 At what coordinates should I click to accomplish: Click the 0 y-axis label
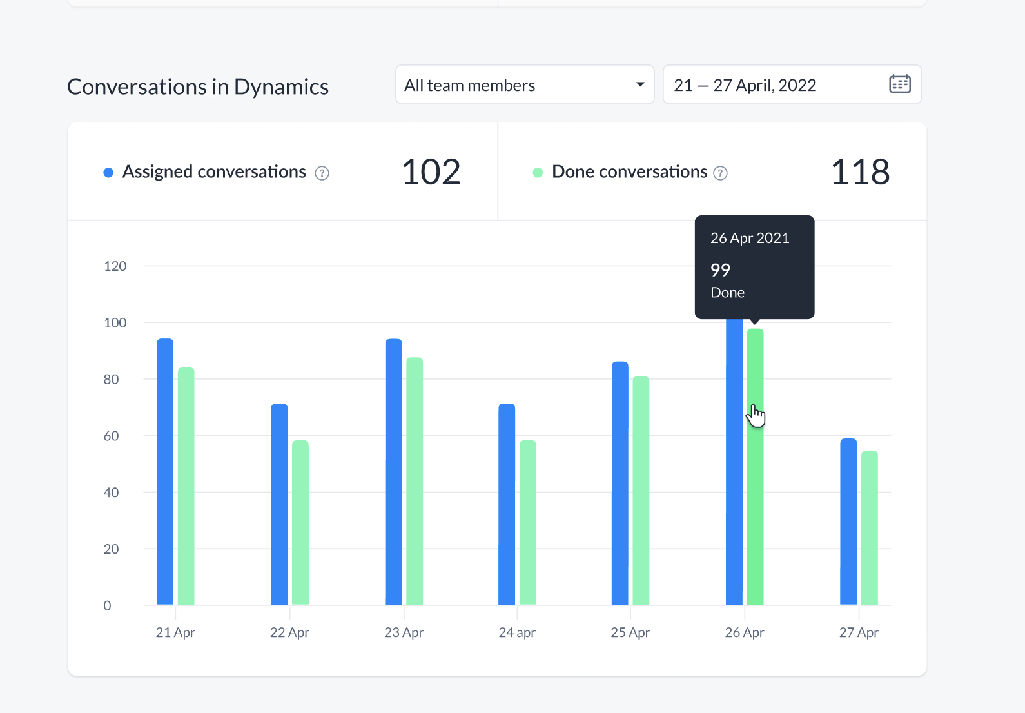tap(107, 606)
